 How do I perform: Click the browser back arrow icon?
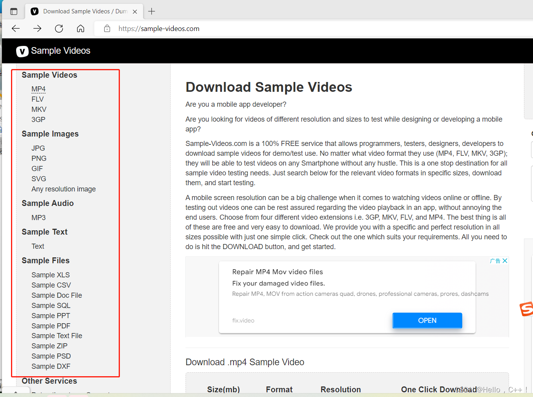pos(16,28)
